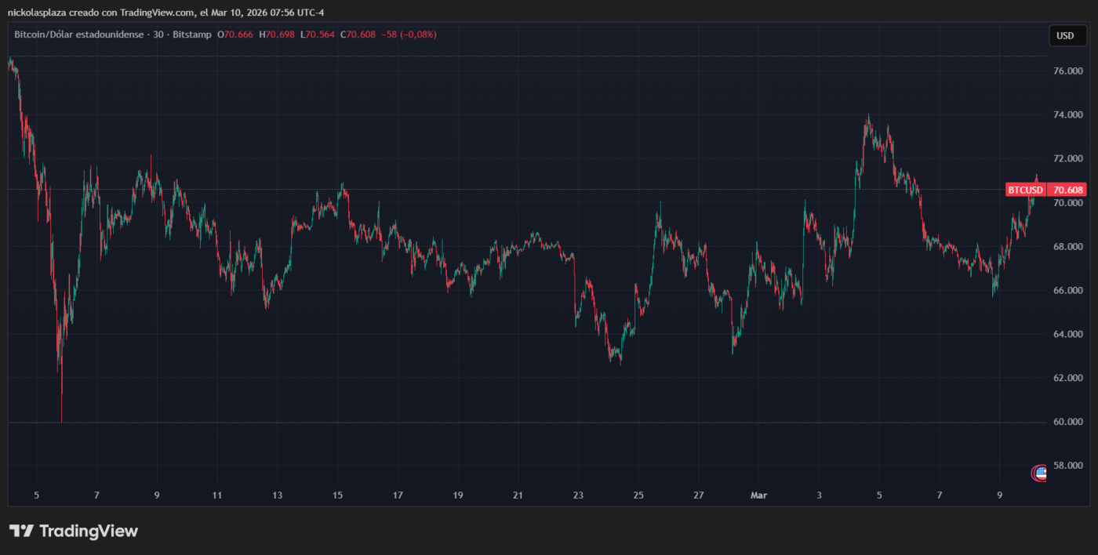Click the 60.000 price axis label

(1068, 422)
